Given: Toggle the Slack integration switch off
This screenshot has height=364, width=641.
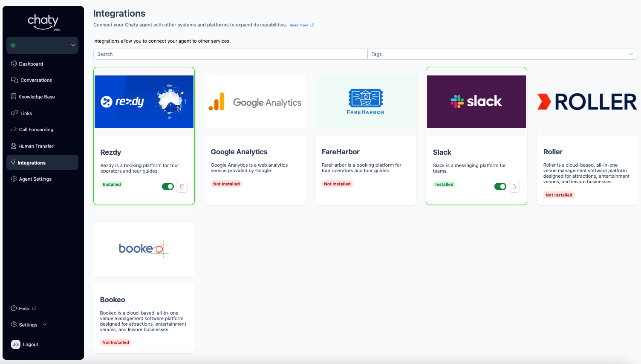Looking at the screenshot, I should tap(500, 186).
